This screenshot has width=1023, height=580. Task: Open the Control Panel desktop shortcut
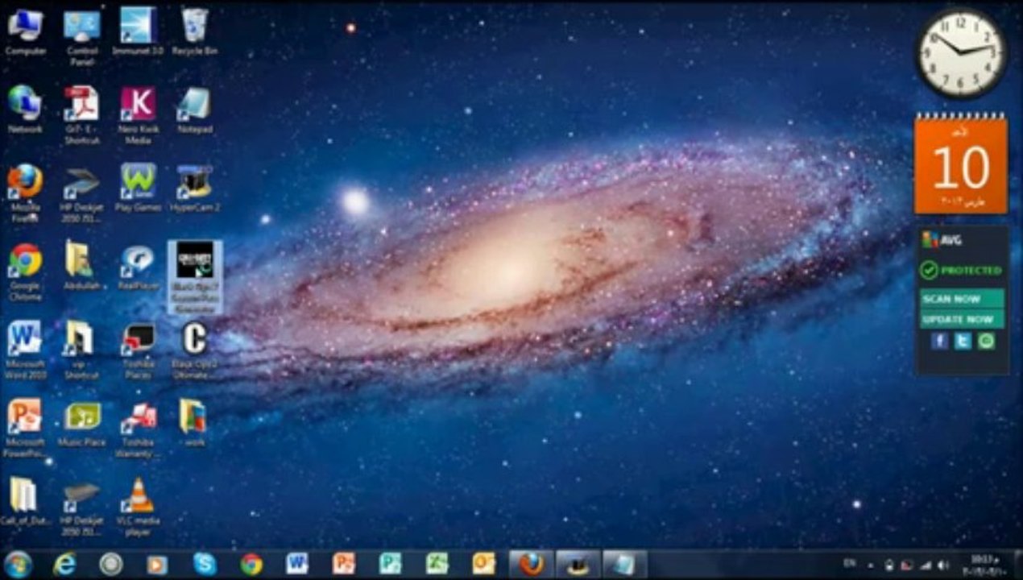coord(82,37)
